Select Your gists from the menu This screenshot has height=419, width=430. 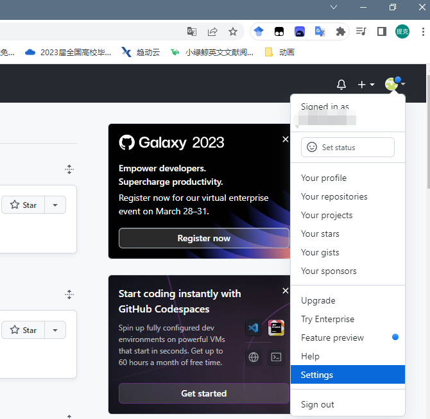(x=347, y=253)
